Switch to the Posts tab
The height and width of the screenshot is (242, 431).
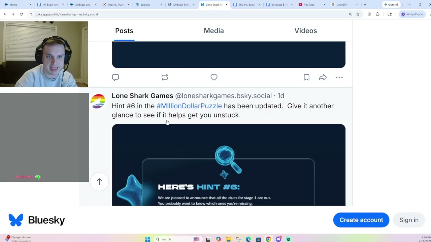[x=124, y=31]
